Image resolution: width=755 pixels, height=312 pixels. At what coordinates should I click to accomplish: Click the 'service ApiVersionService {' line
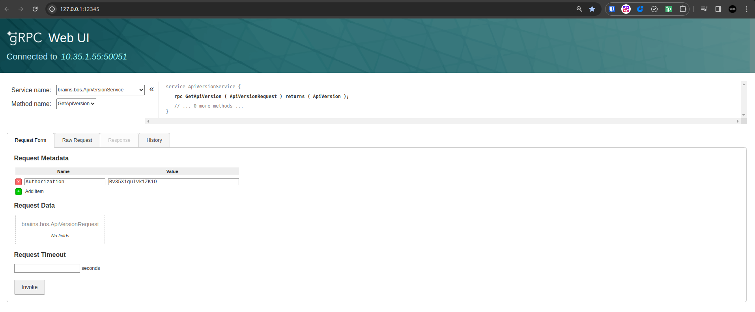203,87
